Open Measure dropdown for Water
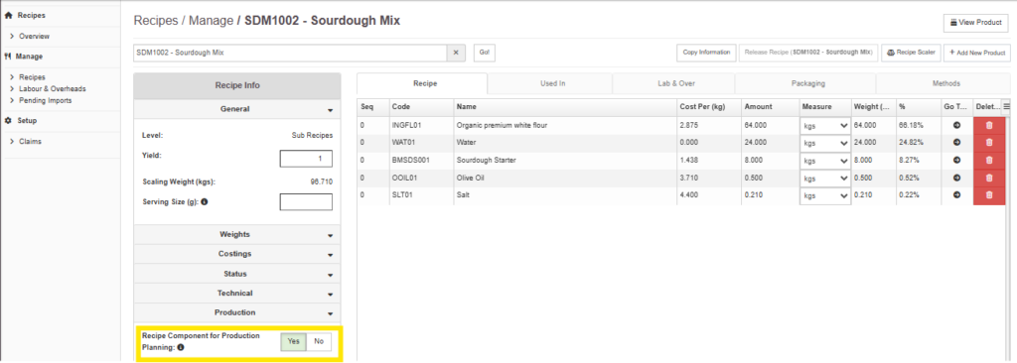1017x363 pixels. pyautogui.click(x=825, y=143)
